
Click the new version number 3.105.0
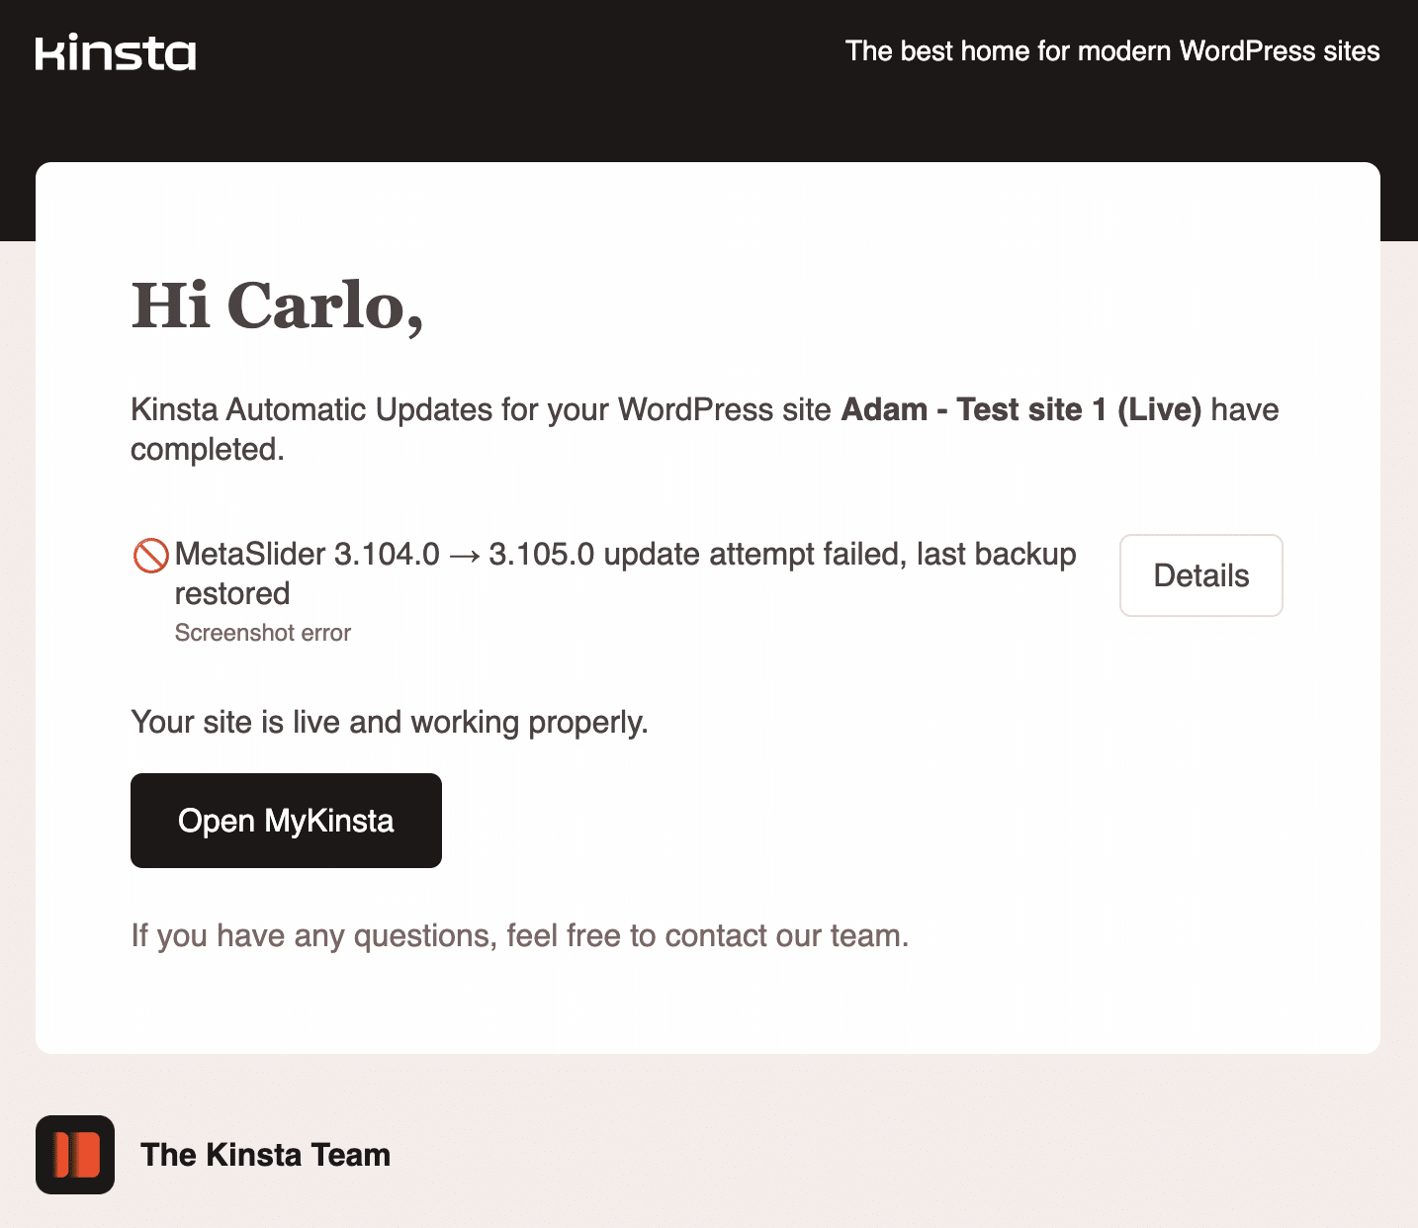(x=541, y=555)
